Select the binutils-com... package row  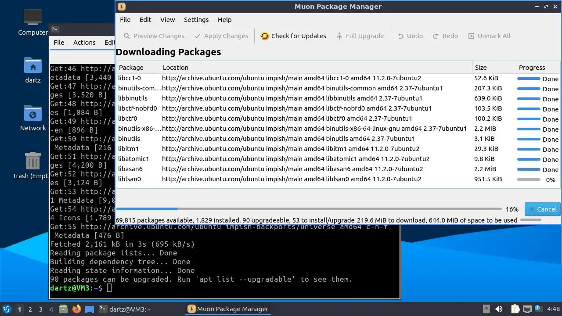(338, 88)
